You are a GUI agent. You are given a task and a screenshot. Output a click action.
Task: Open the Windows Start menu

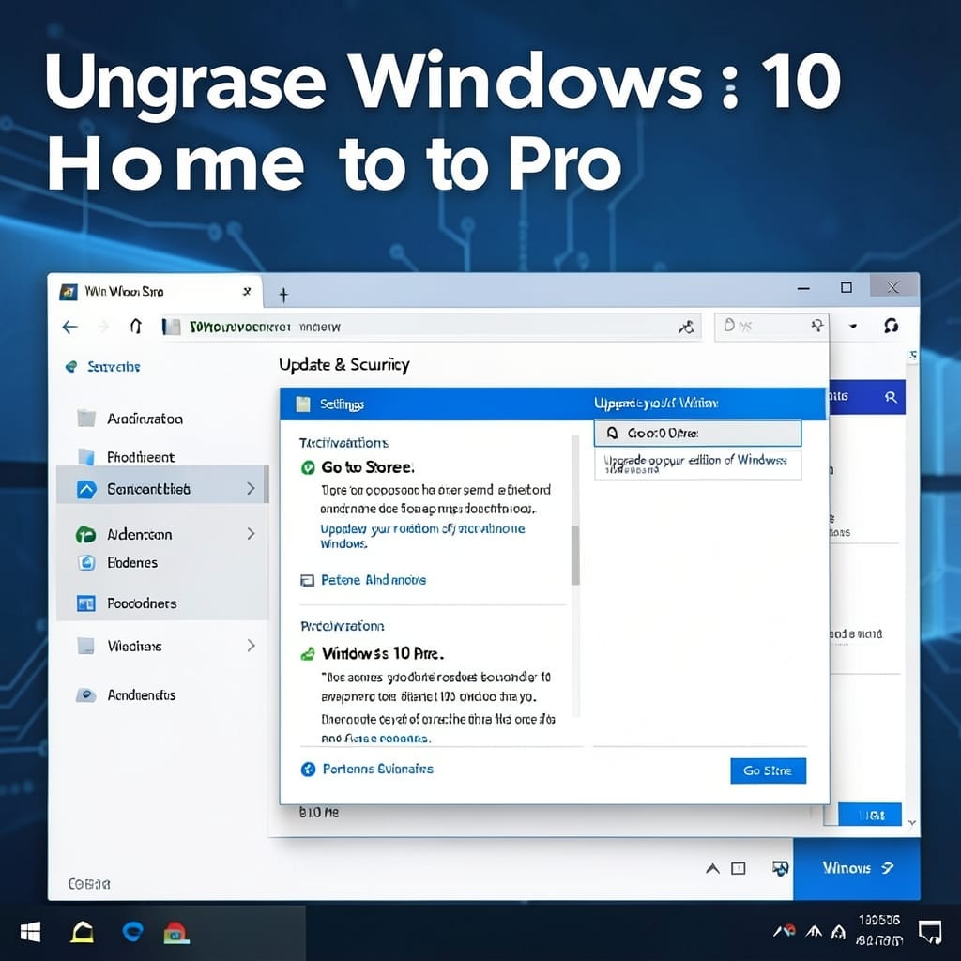coord(30,933)
